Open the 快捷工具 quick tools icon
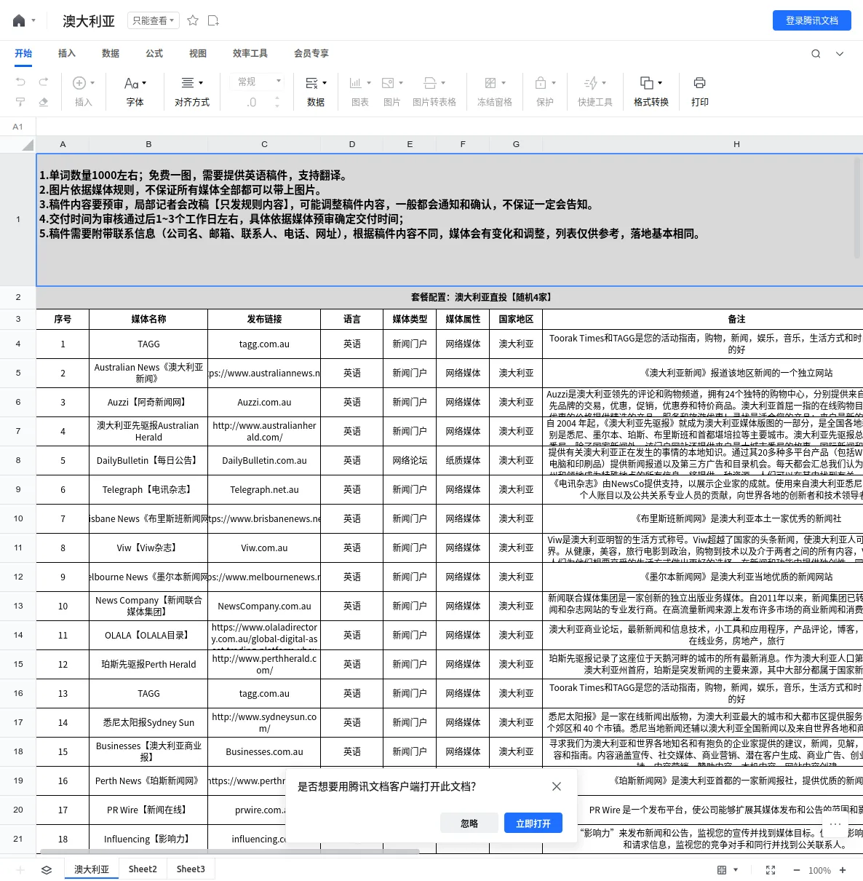 click(591, 83)
